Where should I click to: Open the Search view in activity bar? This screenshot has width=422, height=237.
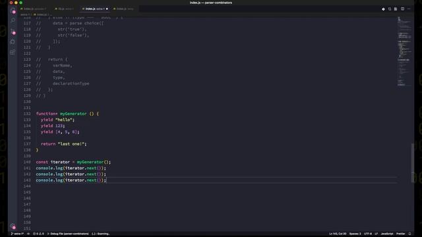pos(13,20)
